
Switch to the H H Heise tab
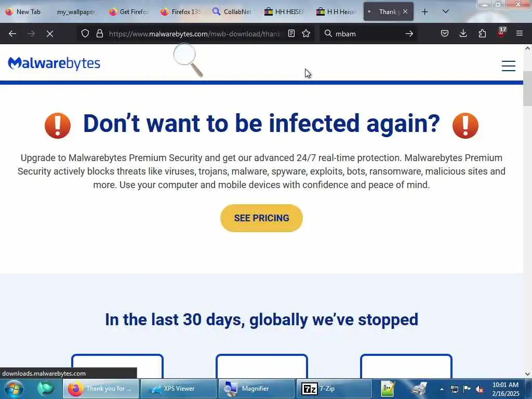(336, 12)
